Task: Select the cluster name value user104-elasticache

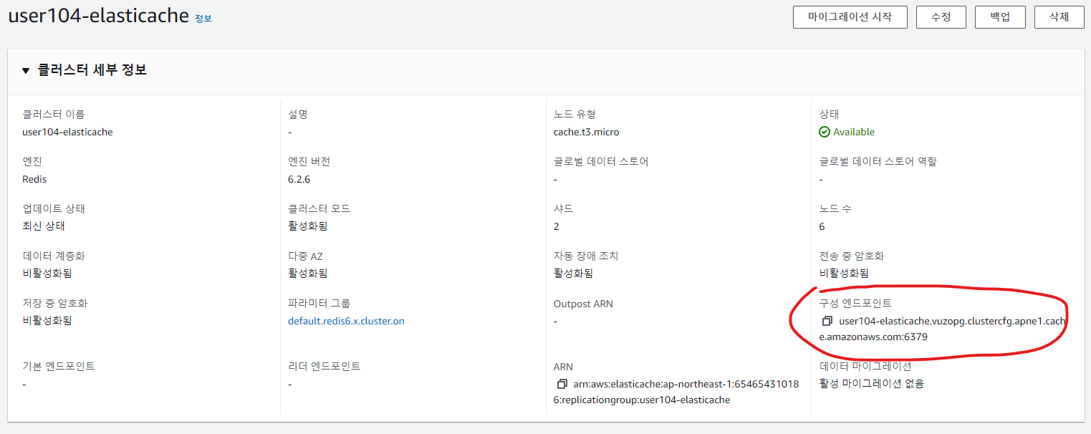Action: click(x=67, y=132)
